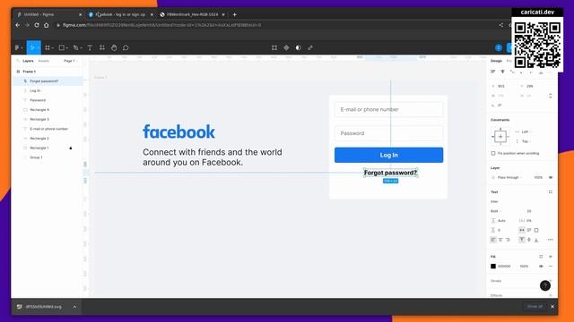Go to browser home page

46,25
